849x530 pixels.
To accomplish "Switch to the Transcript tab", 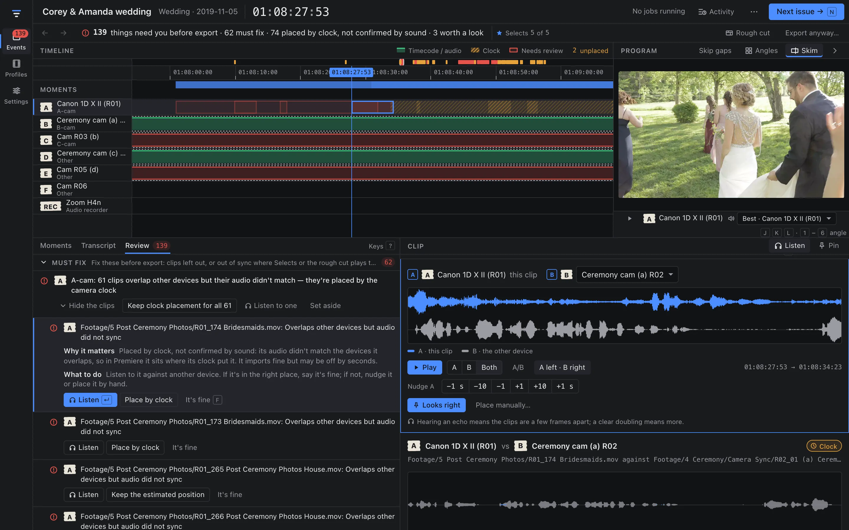I will pos(98,246).
